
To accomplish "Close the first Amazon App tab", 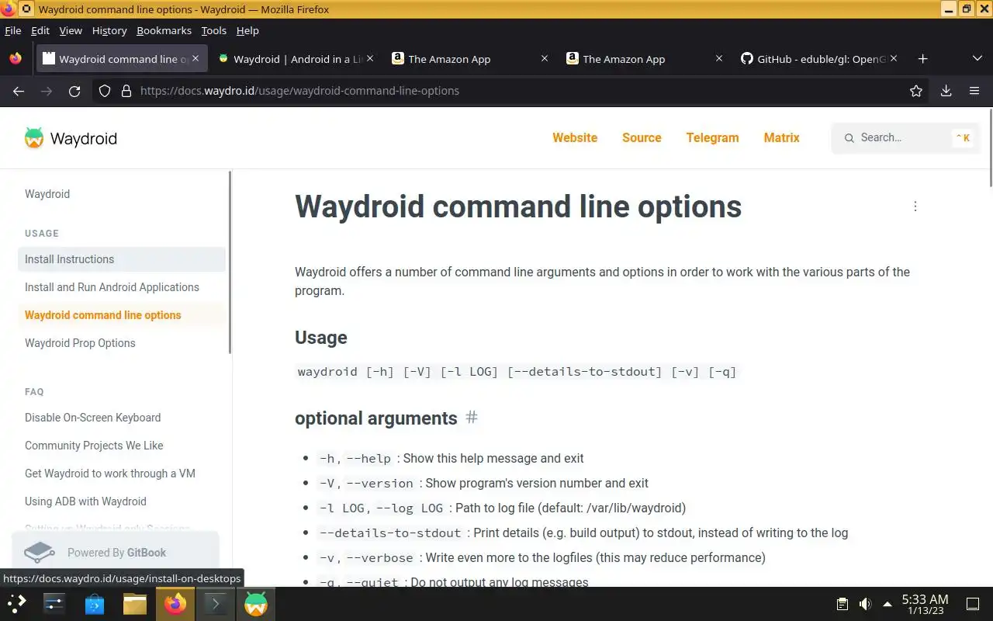I will pos(545,58).
